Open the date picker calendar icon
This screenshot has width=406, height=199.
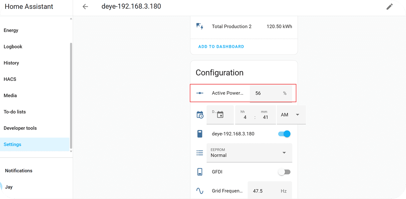[220, 114]
